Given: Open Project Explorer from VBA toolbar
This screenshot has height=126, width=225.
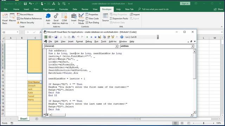Looking at the screenshot, I should (x=104, y=37).
